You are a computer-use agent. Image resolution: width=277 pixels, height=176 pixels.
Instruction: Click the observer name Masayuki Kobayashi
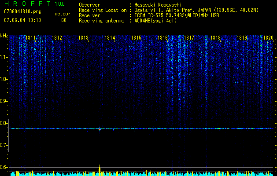[158, 5]
